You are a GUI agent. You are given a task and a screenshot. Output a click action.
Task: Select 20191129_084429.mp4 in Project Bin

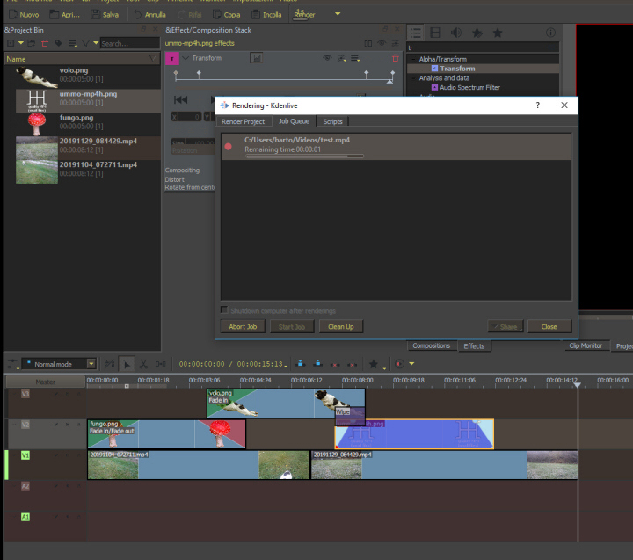[x=88, y=147]
